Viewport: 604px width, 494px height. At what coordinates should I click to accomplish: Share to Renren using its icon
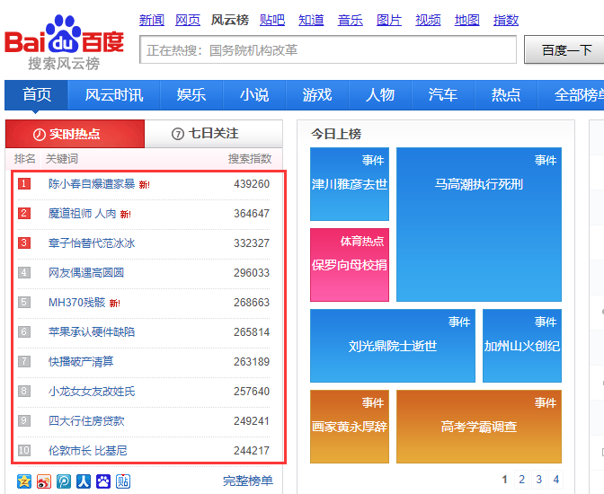[84, 481]
